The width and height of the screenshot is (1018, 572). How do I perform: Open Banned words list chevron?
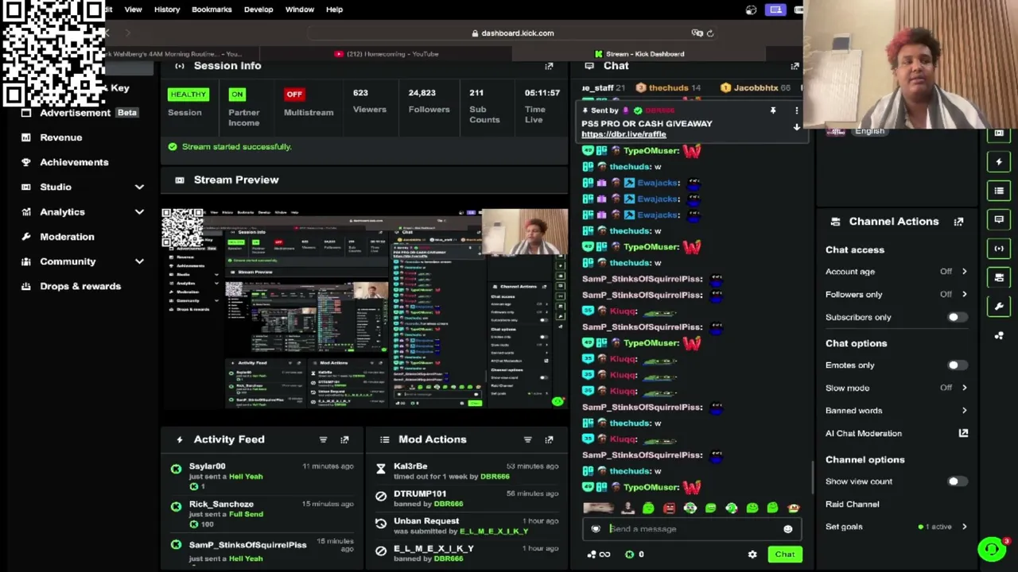964,411
